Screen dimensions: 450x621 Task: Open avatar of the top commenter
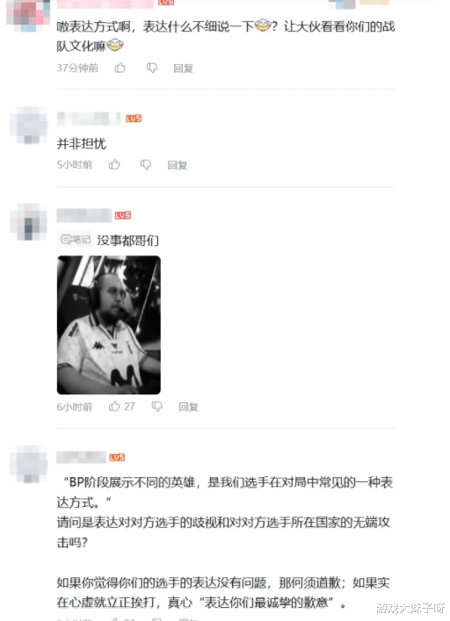pos(29,14)
